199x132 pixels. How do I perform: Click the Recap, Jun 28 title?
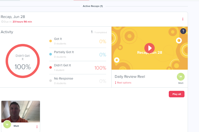click(x=13, y=17)
